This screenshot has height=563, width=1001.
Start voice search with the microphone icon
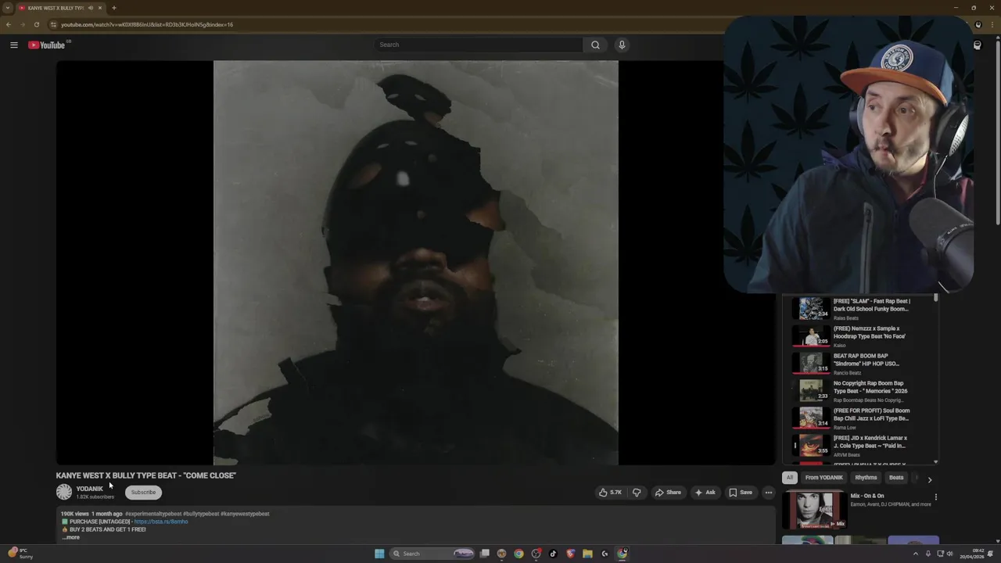click(x=622, y=45)
